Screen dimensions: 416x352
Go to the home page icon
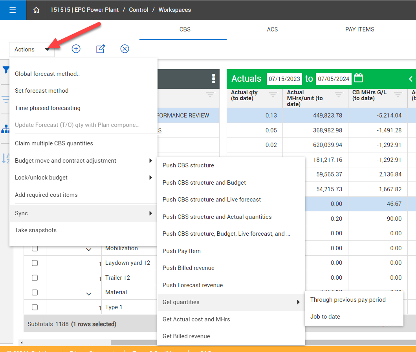[36, 10]
